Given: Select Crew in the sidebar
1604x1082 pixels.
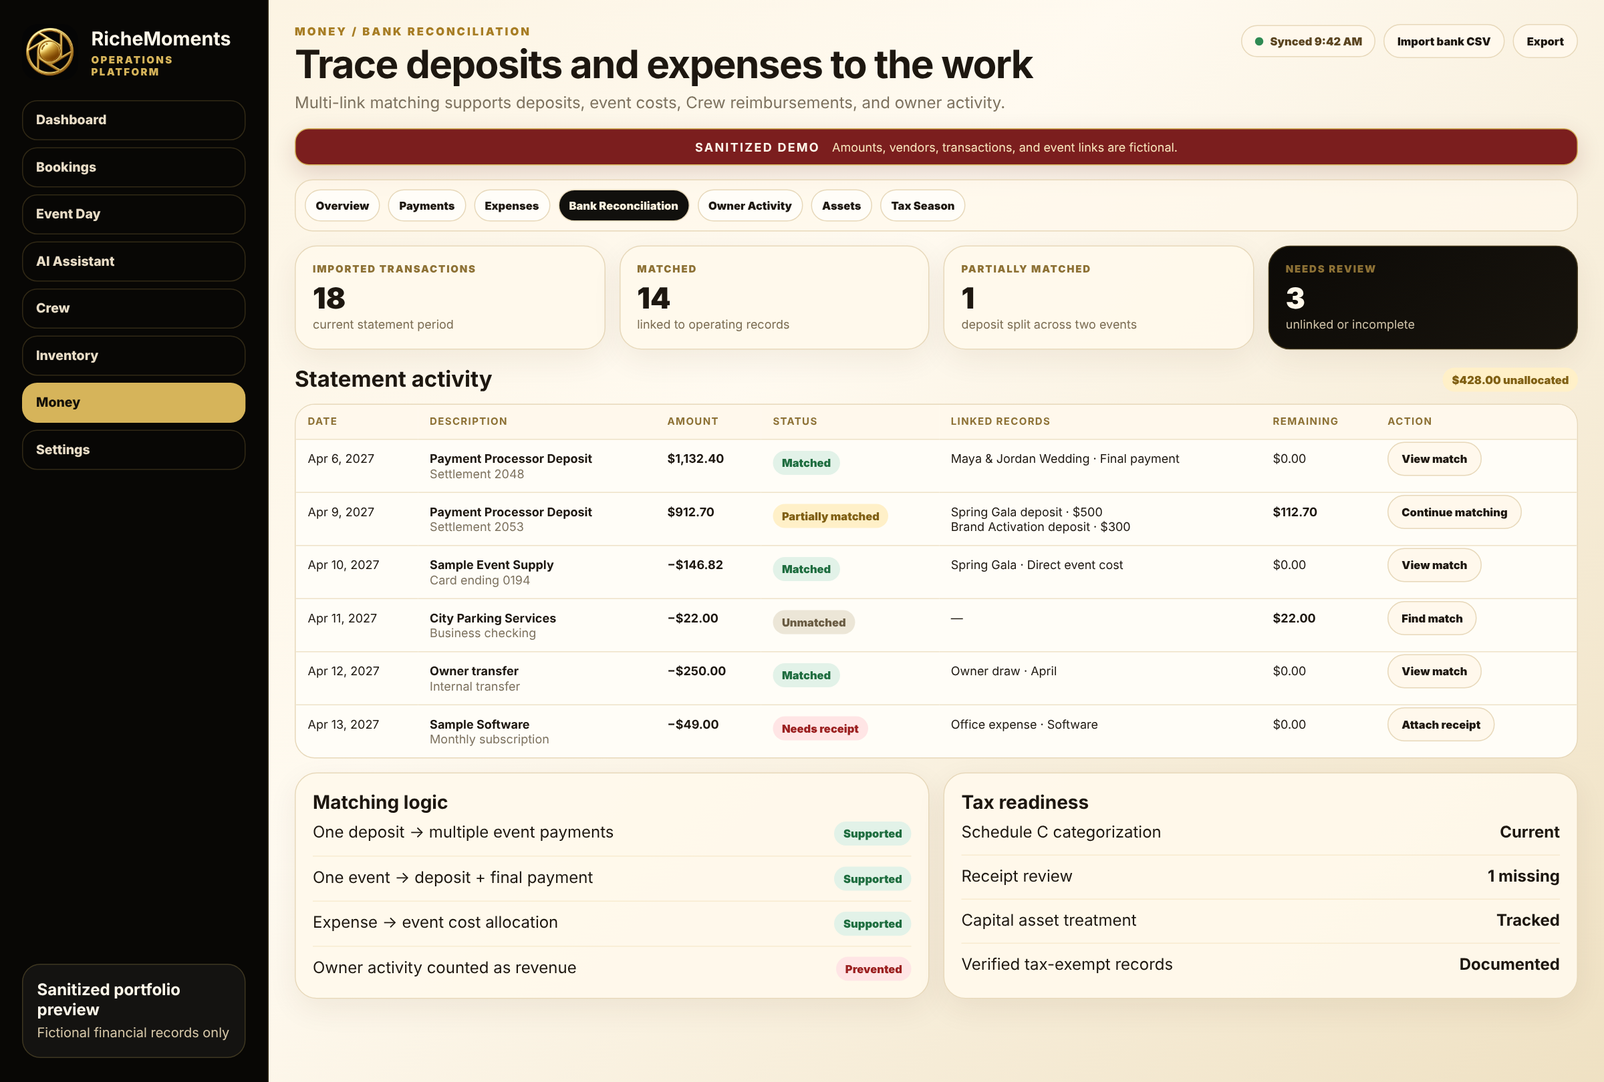Looking at the screenshot, I should 133,309.
